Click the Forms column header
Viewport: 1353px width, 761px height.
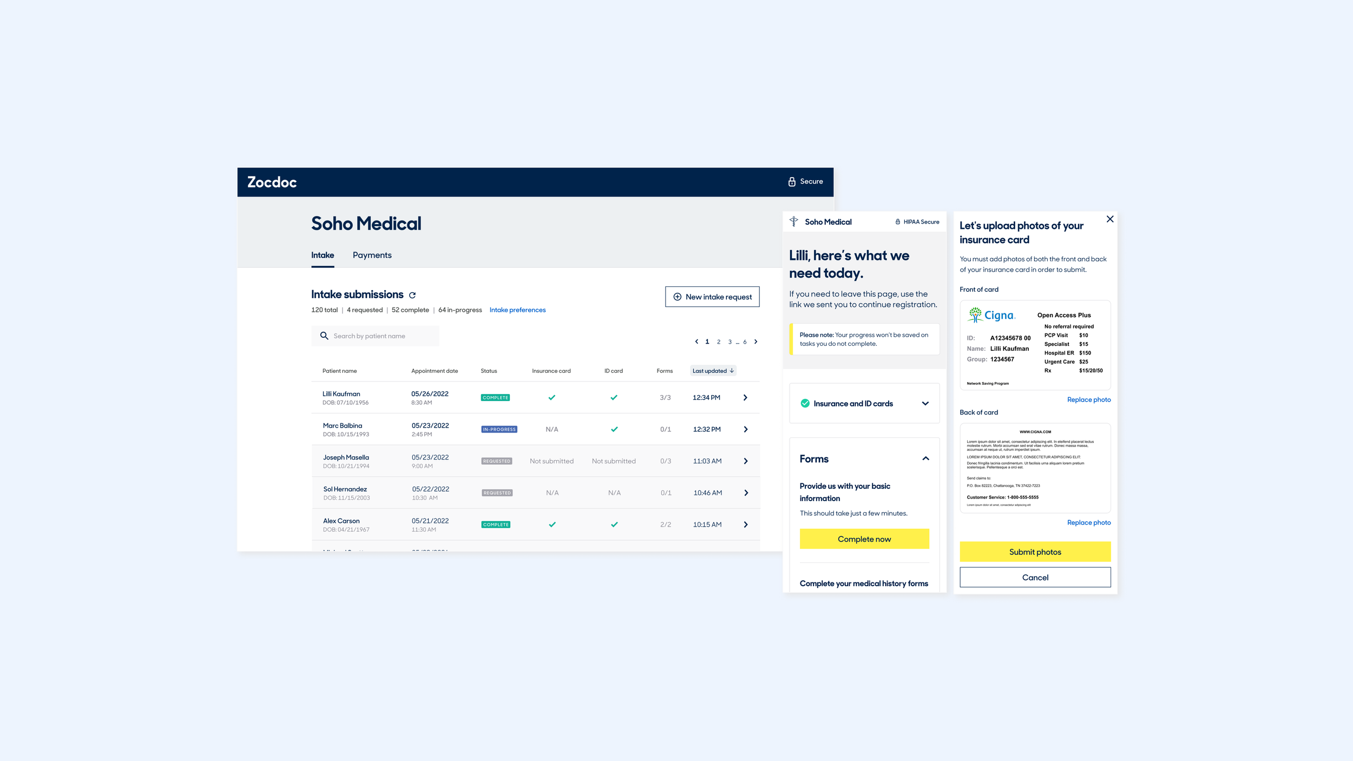(x=665, y=371)
